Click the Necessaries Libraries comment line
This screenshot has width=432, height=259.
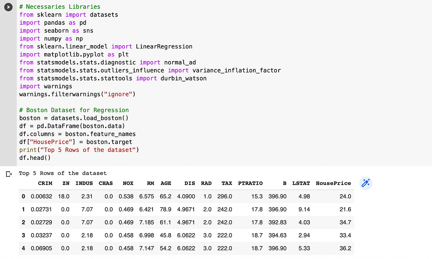click(x=59, y=6)
